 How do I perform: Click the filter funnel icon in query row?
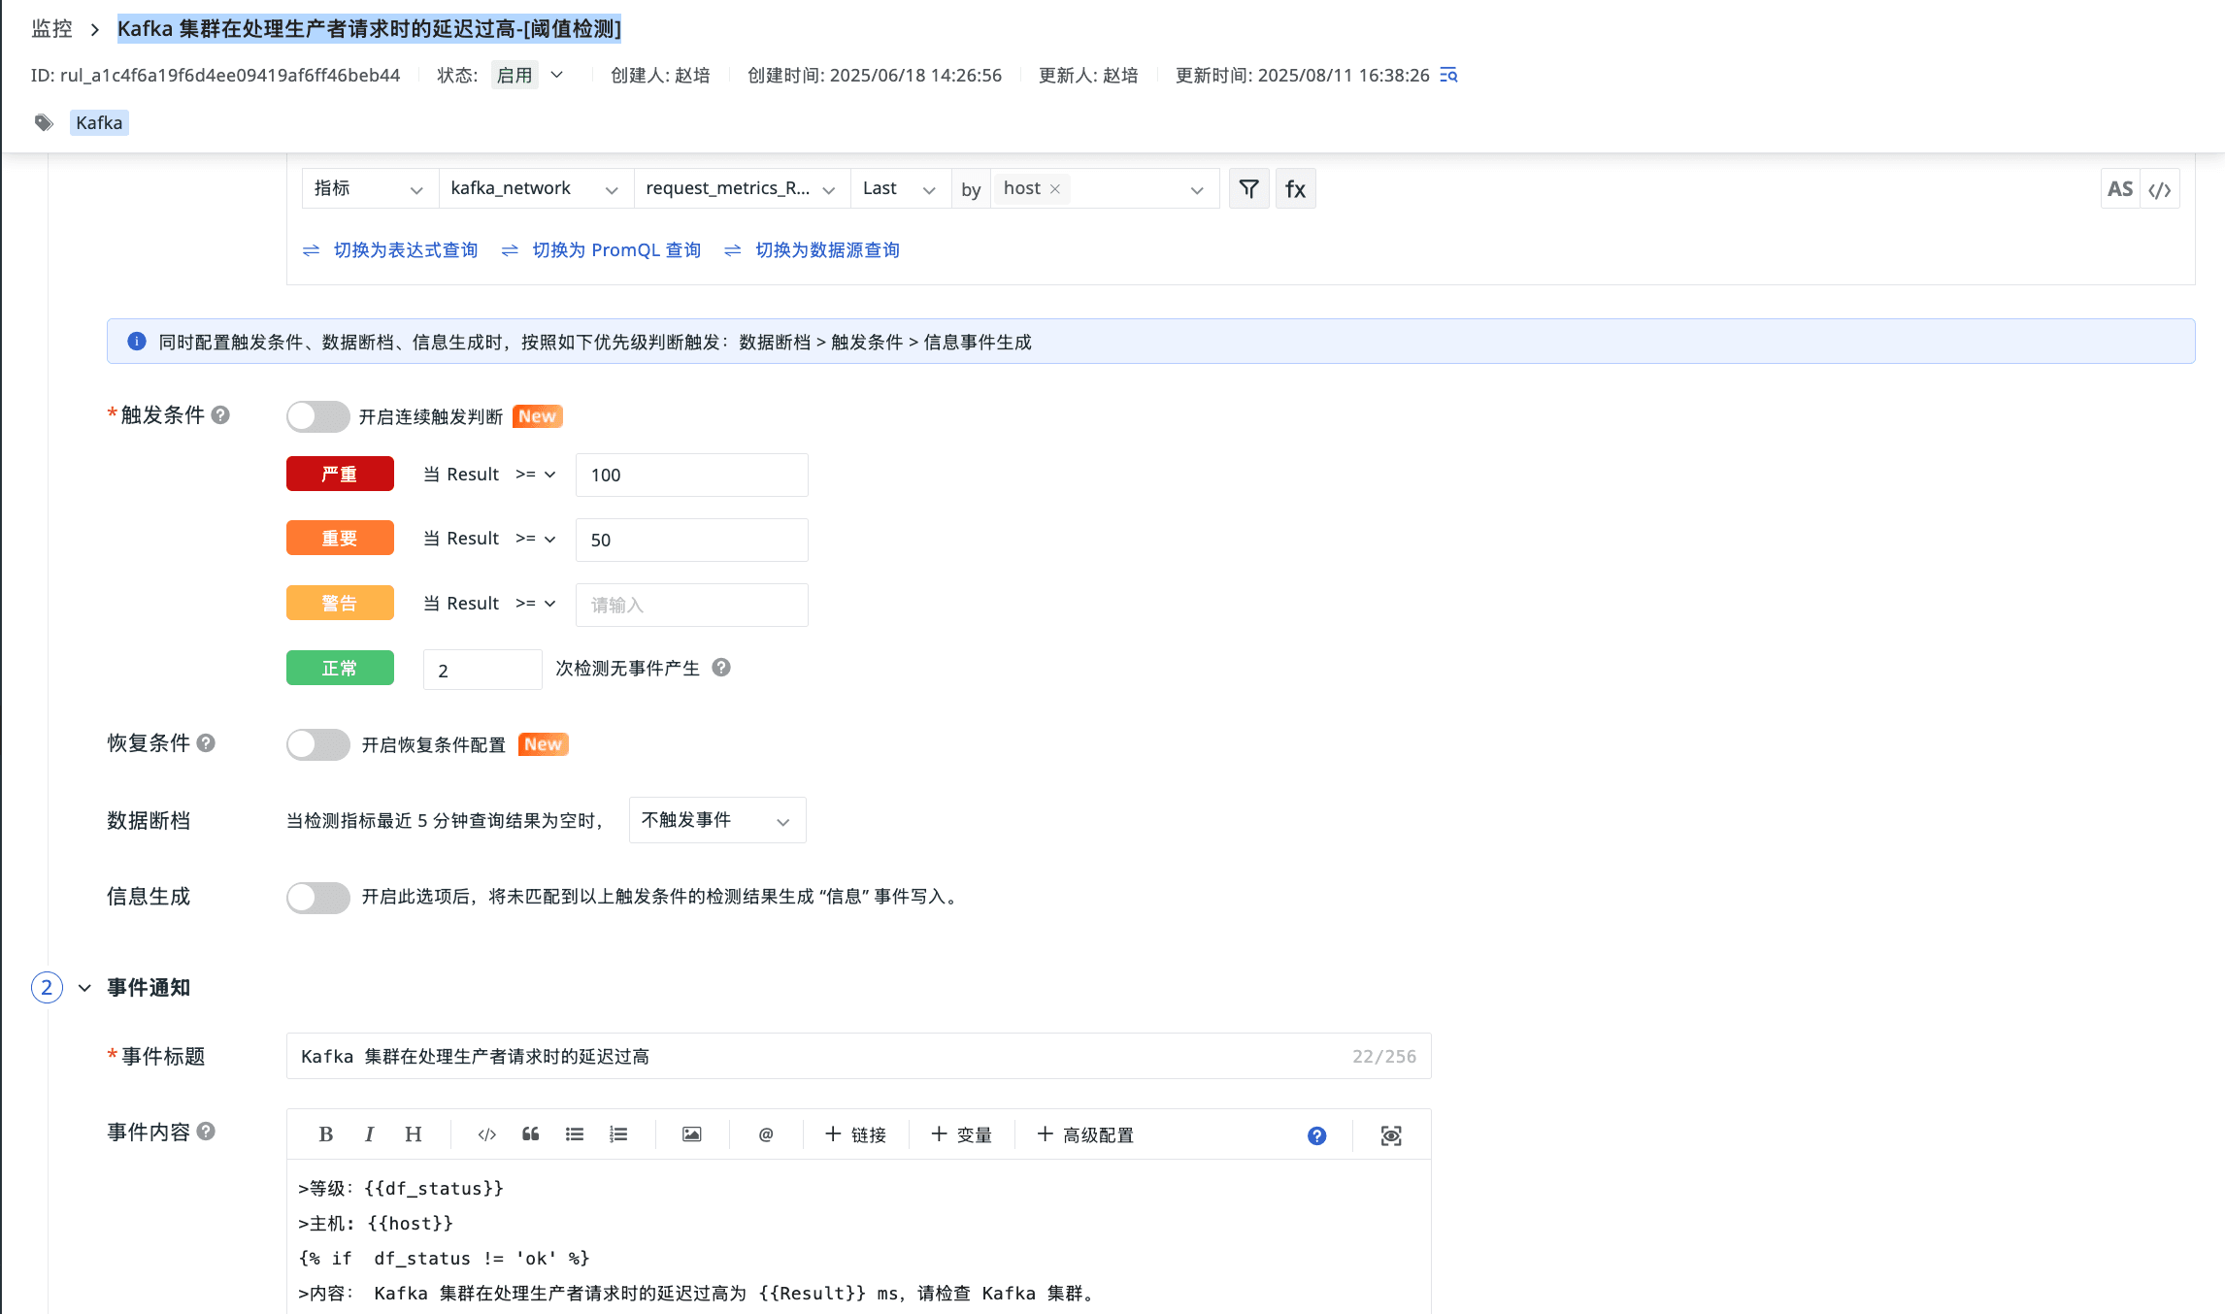click(1248, 188)
